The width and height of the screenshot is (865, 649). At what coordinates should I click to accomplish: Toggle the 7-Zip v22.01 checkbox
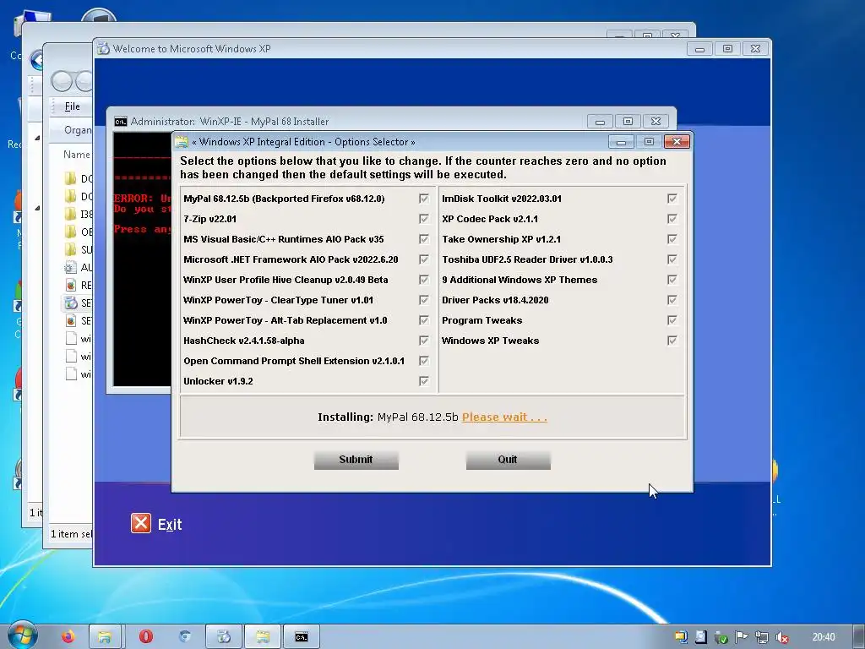click(x=424, y=219)
